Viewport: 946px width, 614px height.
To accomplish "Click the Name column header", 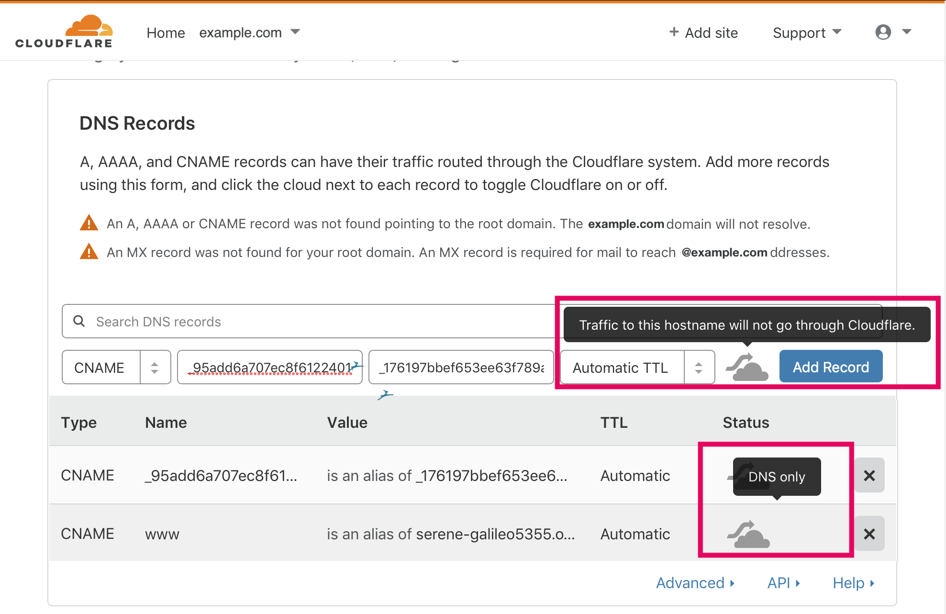I will (166, 423).
